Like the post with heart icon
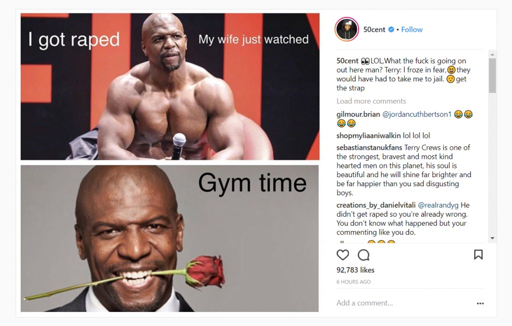 pyautogui.click(x=342, y=255)
